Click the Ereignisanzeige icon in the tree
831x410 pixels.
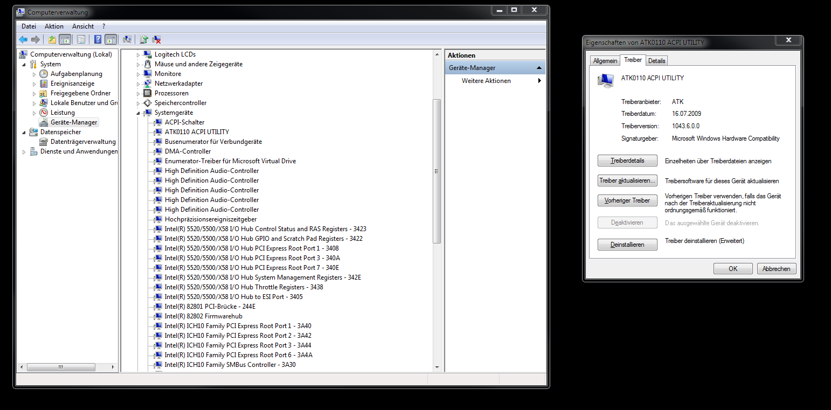click(44, 84)
